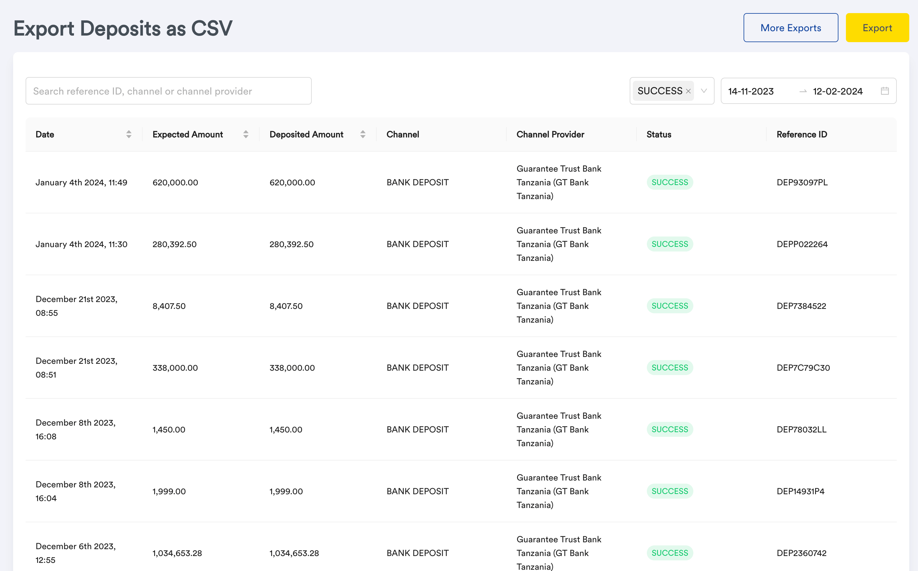The width and height of the screenshot is (918, 571).
Task: Select reference ID DEP14931P4
Action: [x=801, y=491]
